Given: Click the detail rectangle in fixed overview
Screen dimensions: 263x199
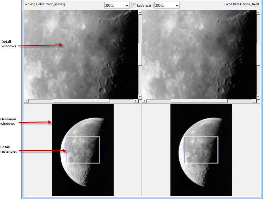Looking at the screenshot, I should 201,150.
